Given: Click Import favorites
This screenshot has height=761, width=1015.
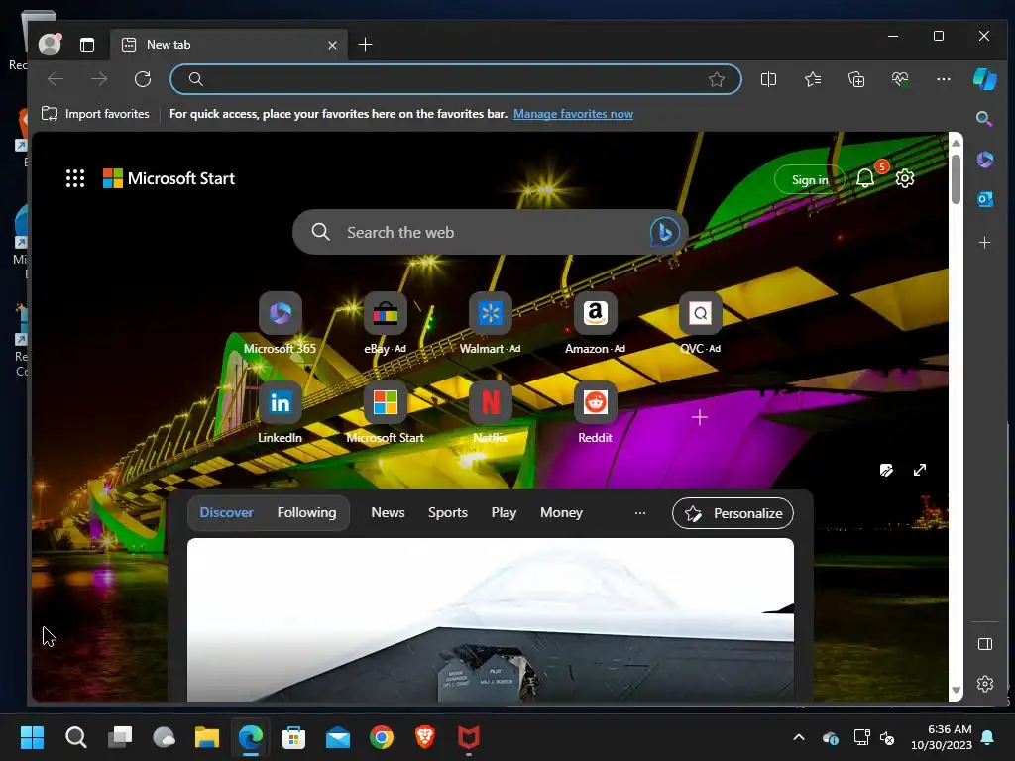Looking at the screenshot, I should pos(95,114).
